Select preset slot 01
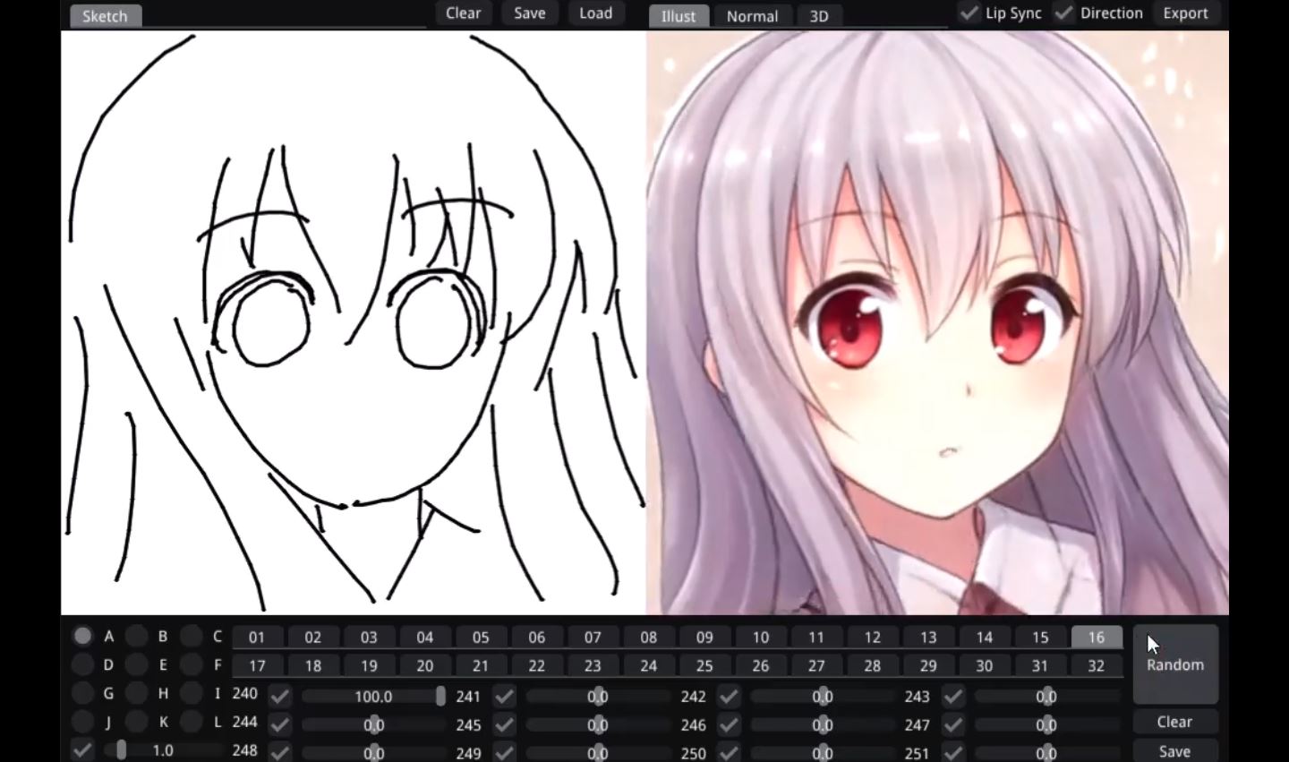 click(x=257, y=637)
